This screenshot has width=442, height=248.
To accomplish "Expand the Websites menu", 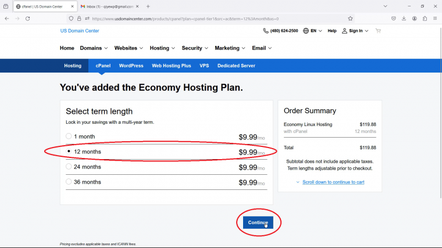I will pos(129,48).
